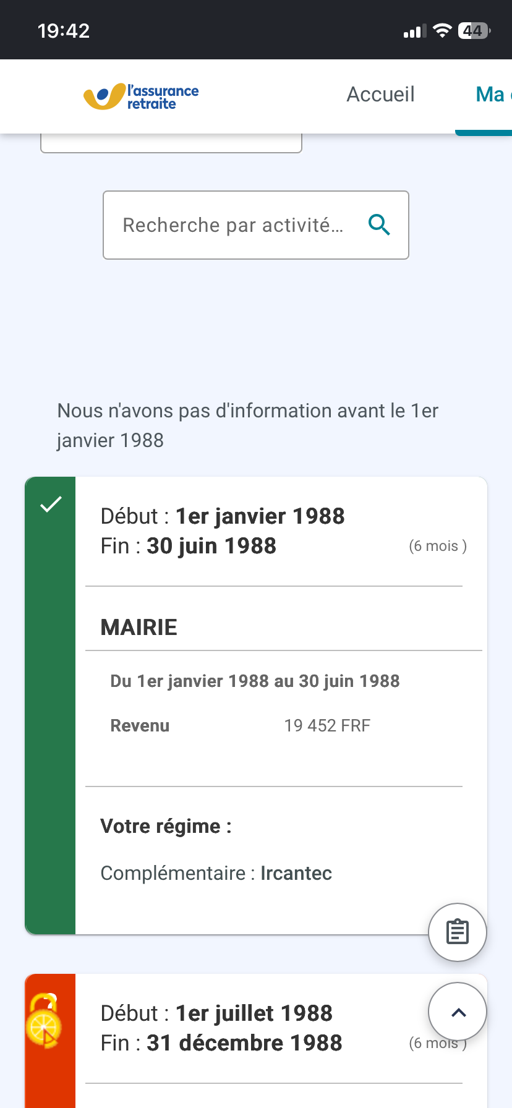
Task: Focus the Recherche par activité search field
Action: pos(256,225)
